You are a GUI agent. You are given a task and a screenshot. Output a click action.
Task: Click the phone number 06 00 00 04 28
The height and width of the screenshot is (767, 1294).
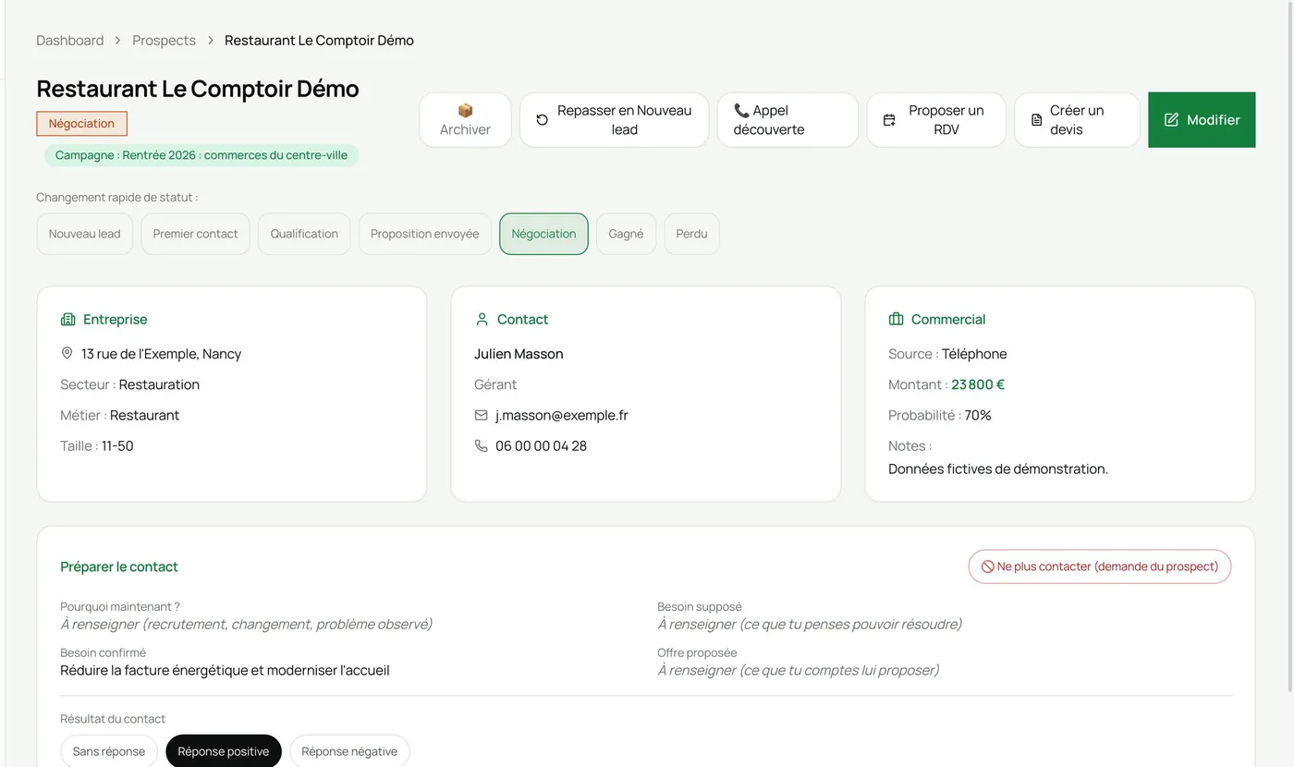tap(542, 445)
